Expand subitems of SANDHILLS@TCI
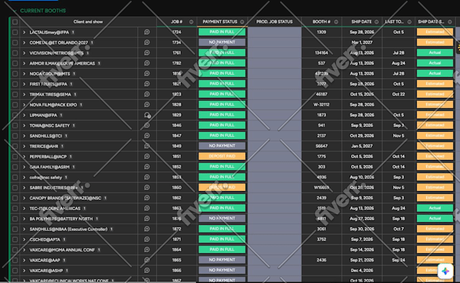Image resolution: width=460 pixels, height=283 pixels. [24, 136]
